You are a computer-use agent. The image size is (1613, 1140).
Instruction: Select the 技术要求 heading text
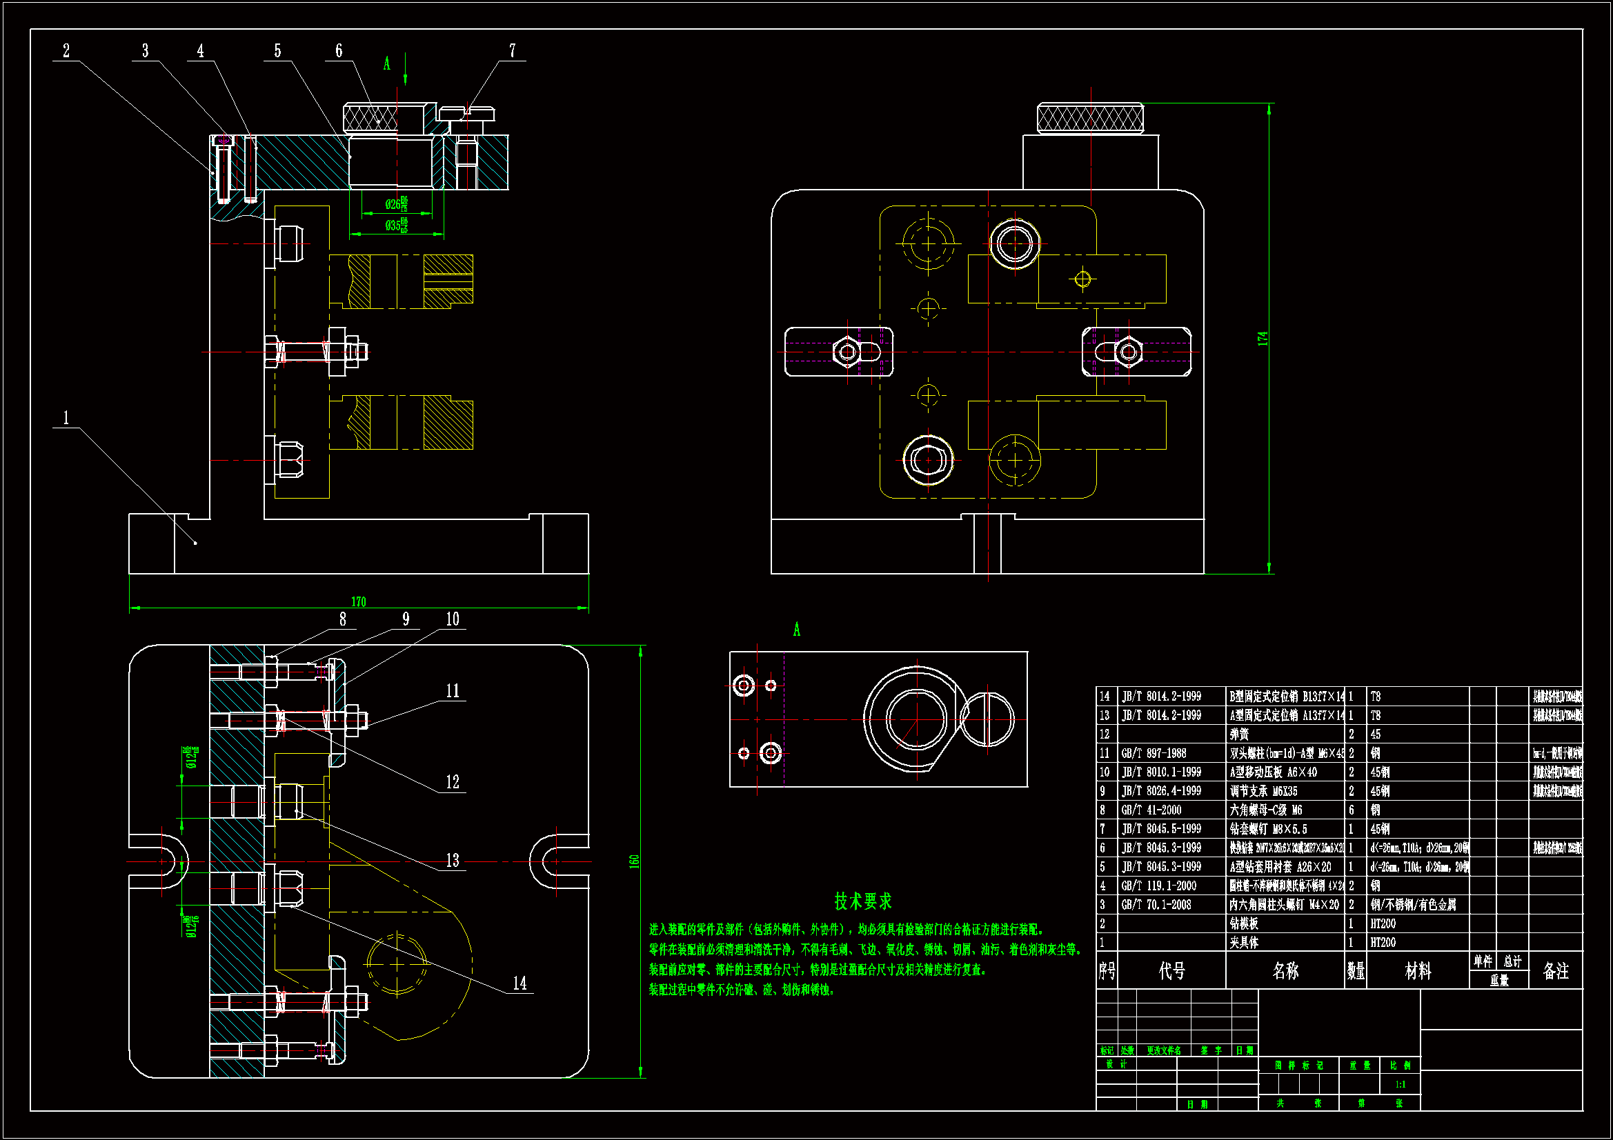pyautogui.click(x=862, y=901)
